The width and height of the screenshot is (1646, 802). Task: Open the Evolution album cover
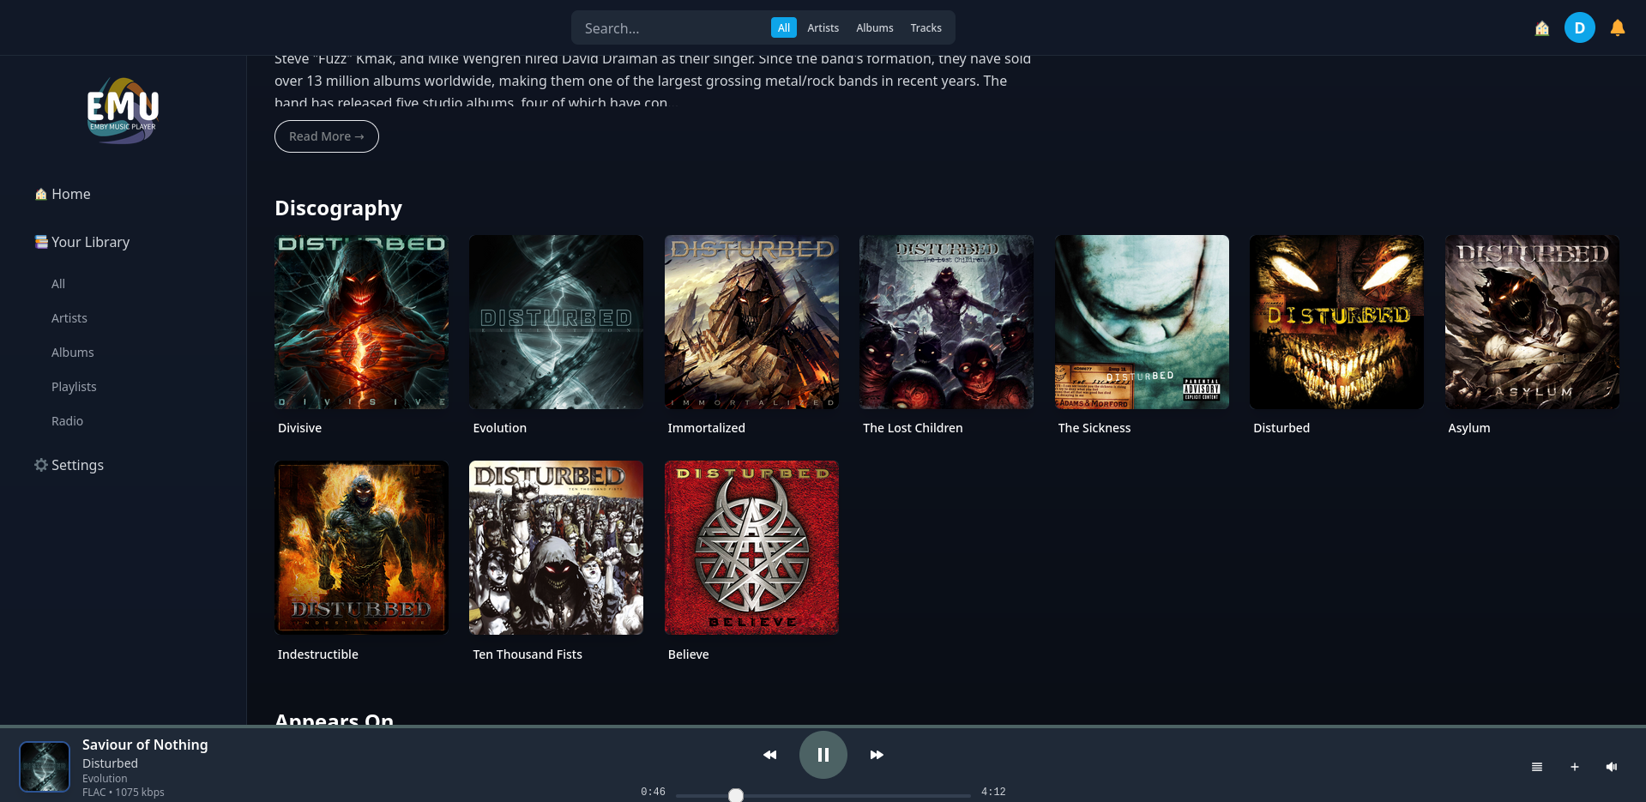click(556, 322)
